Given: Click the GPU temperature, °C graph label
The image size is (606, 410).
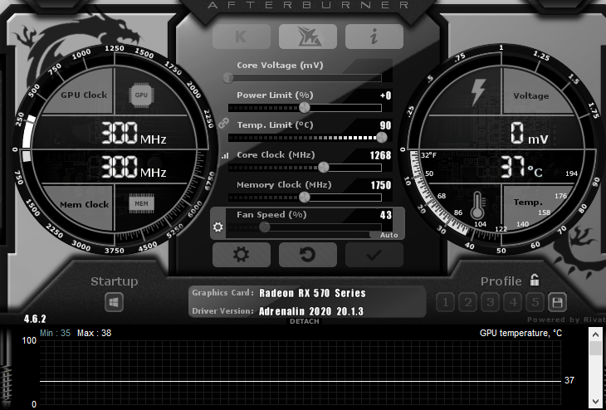Looking at the screenshot, I should [x=520, y=333].
